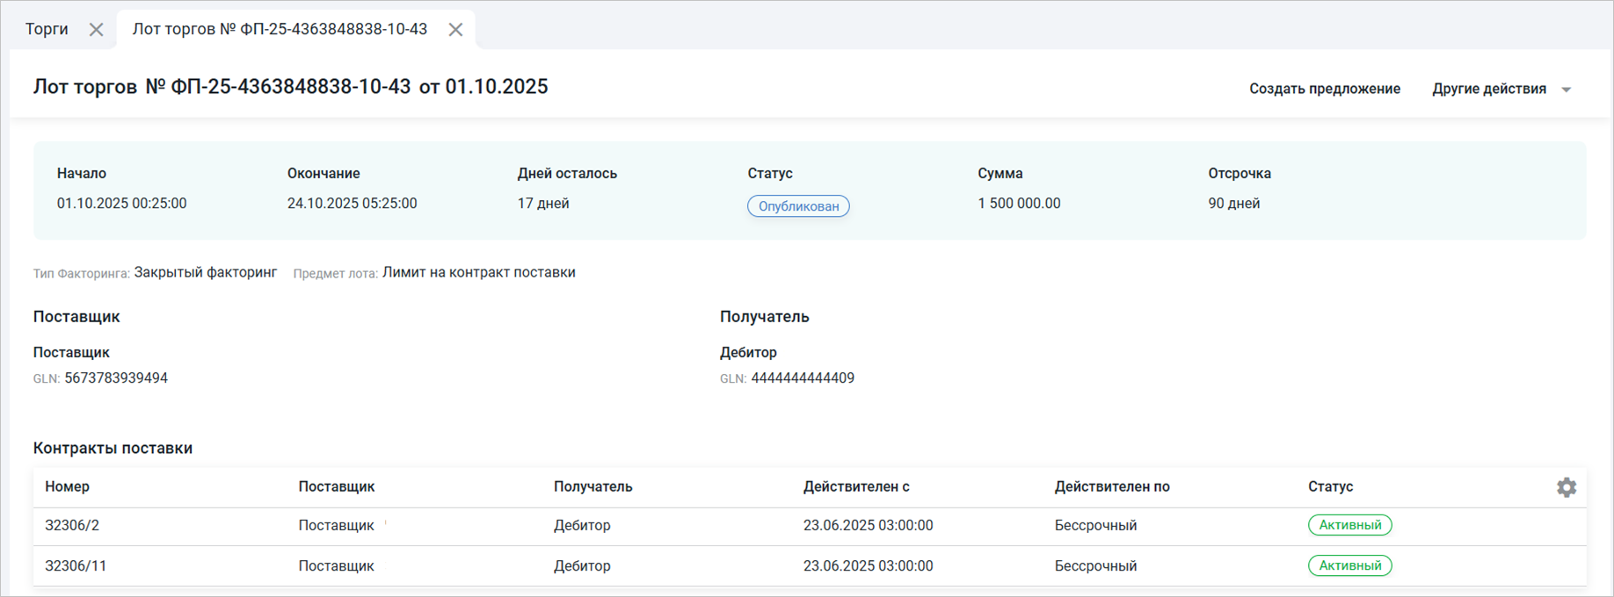Switch to the Торги tab
Image resolution: width=1614 pixels, height=597 pixels.
click(47, 29)
